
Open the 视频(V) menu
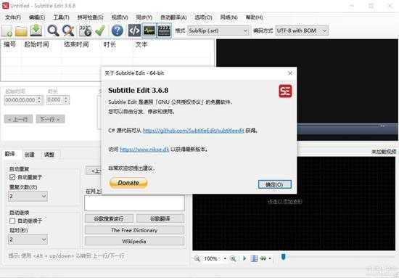(120, 17)
